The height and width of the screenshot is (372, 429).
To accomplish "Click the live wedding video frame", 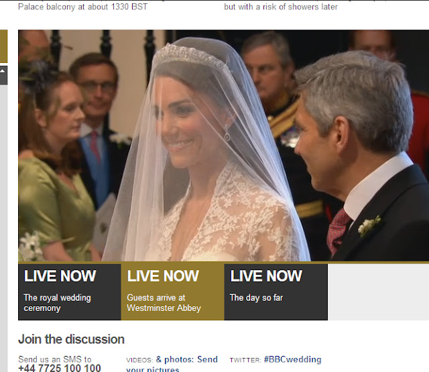I will [223, 145].
